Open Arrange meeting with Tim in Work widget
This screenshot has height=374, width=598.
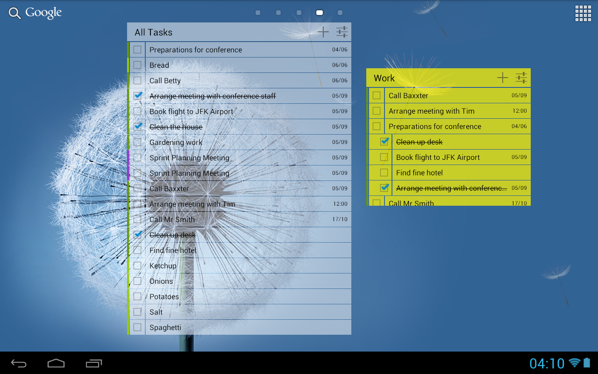click(431, 111)
